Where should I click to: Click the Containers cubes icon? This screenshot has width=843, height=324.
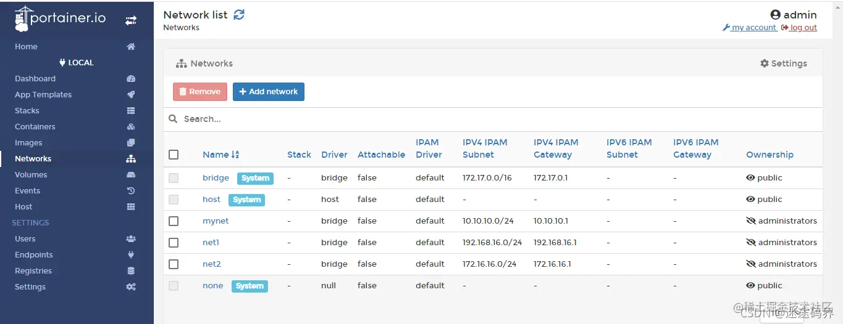(x=131, y=127)
